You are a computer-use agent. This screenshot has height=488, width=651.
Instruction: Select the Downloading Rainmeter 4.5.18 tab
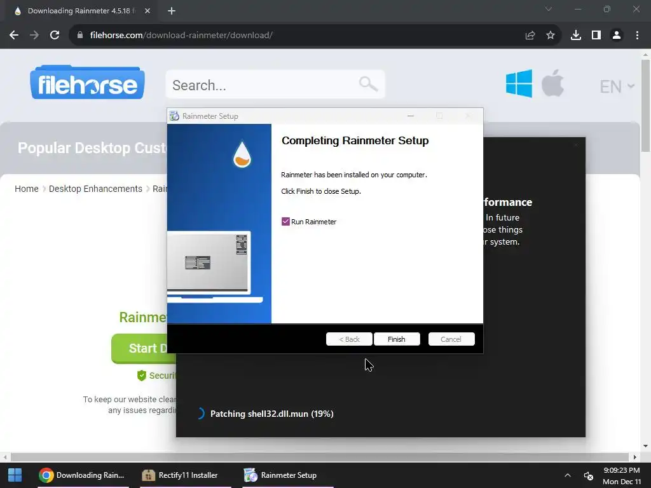81,11
